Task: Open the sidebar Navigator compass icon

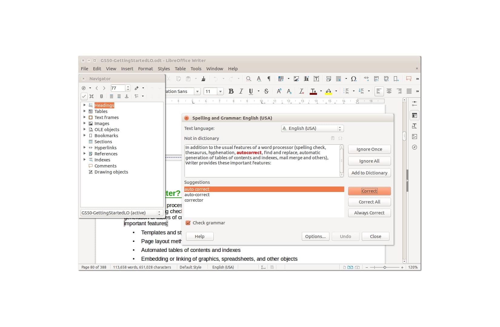Action: click(415, 147)
